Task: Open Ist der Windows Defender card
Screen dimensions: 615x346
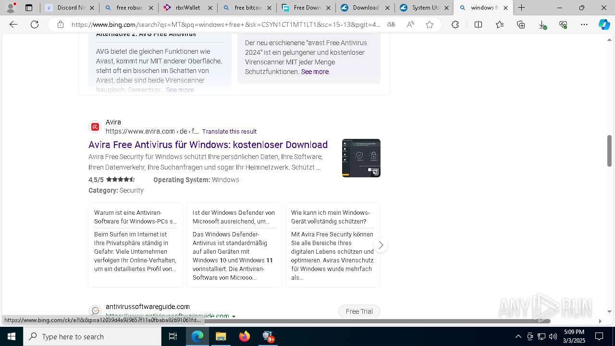Action: 234,245
